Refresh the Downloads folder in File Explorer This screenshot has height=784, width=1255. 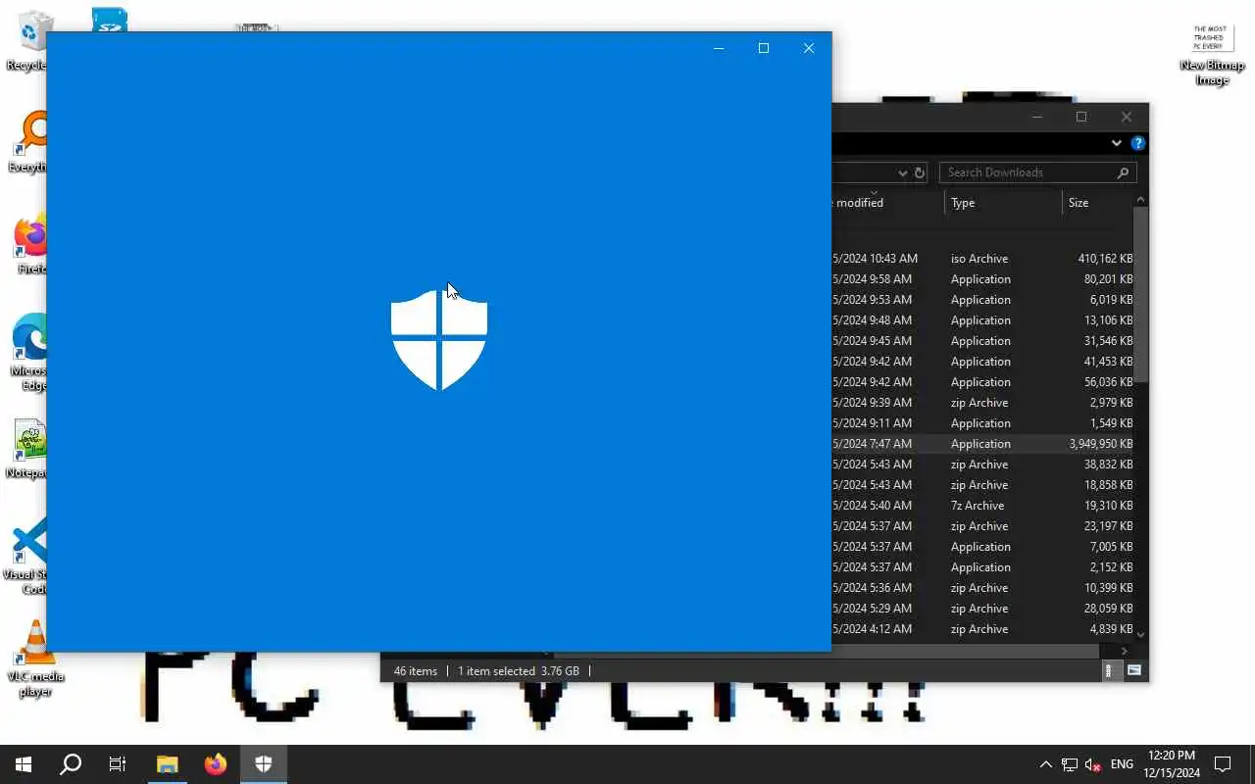point(919,172)
